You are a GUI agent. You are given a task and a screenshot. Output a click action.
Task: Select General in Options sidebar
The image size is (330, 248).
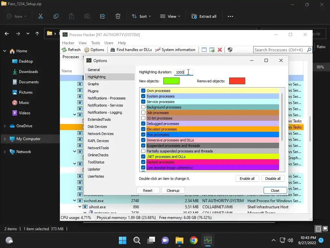pyautogui.click(x=110, y=70)
